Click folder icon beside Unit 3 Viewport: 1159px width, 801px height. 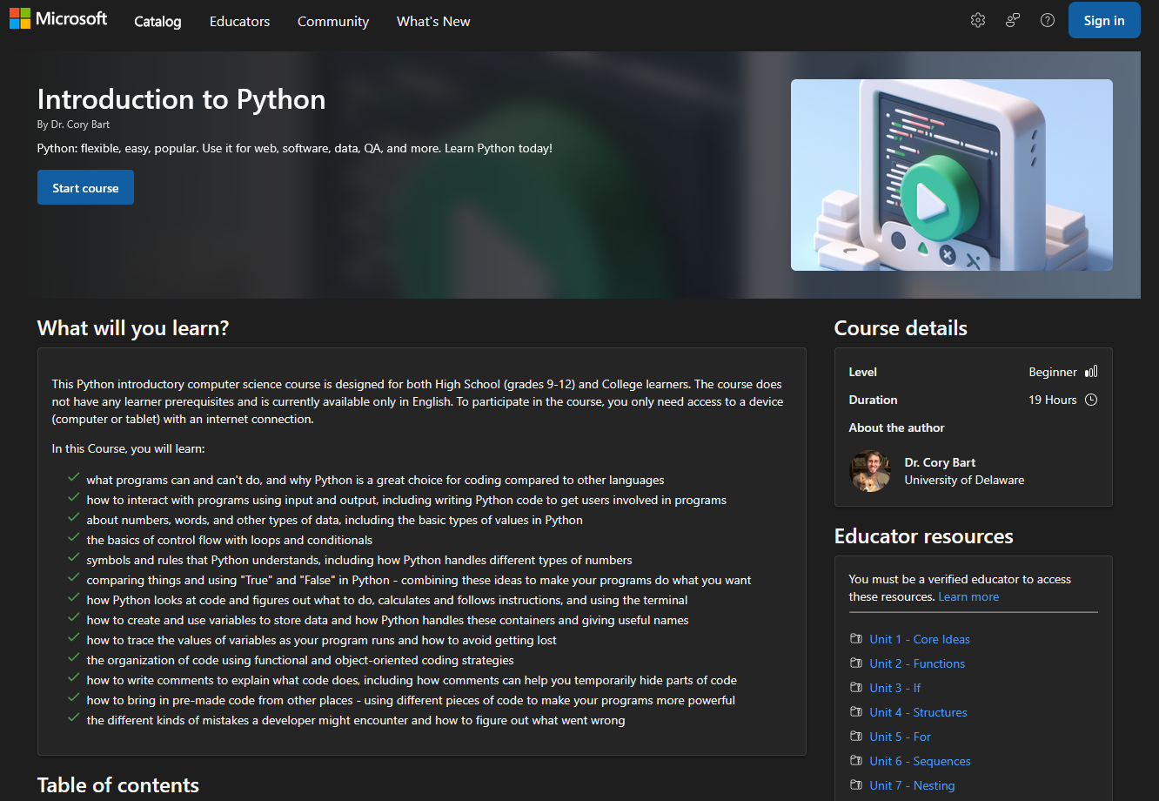[x=856, y=688]
